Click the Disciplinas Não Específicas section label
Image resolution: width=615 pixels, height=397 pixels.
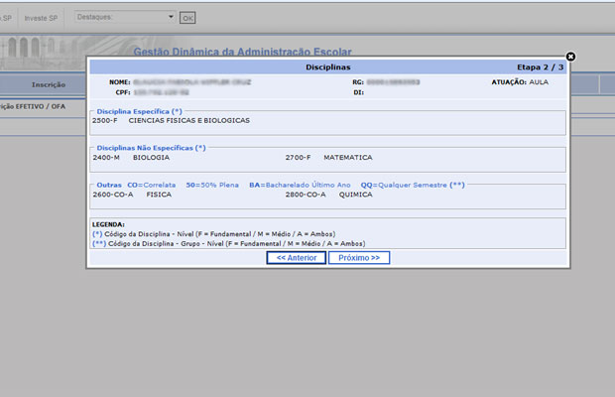point(149,148)
